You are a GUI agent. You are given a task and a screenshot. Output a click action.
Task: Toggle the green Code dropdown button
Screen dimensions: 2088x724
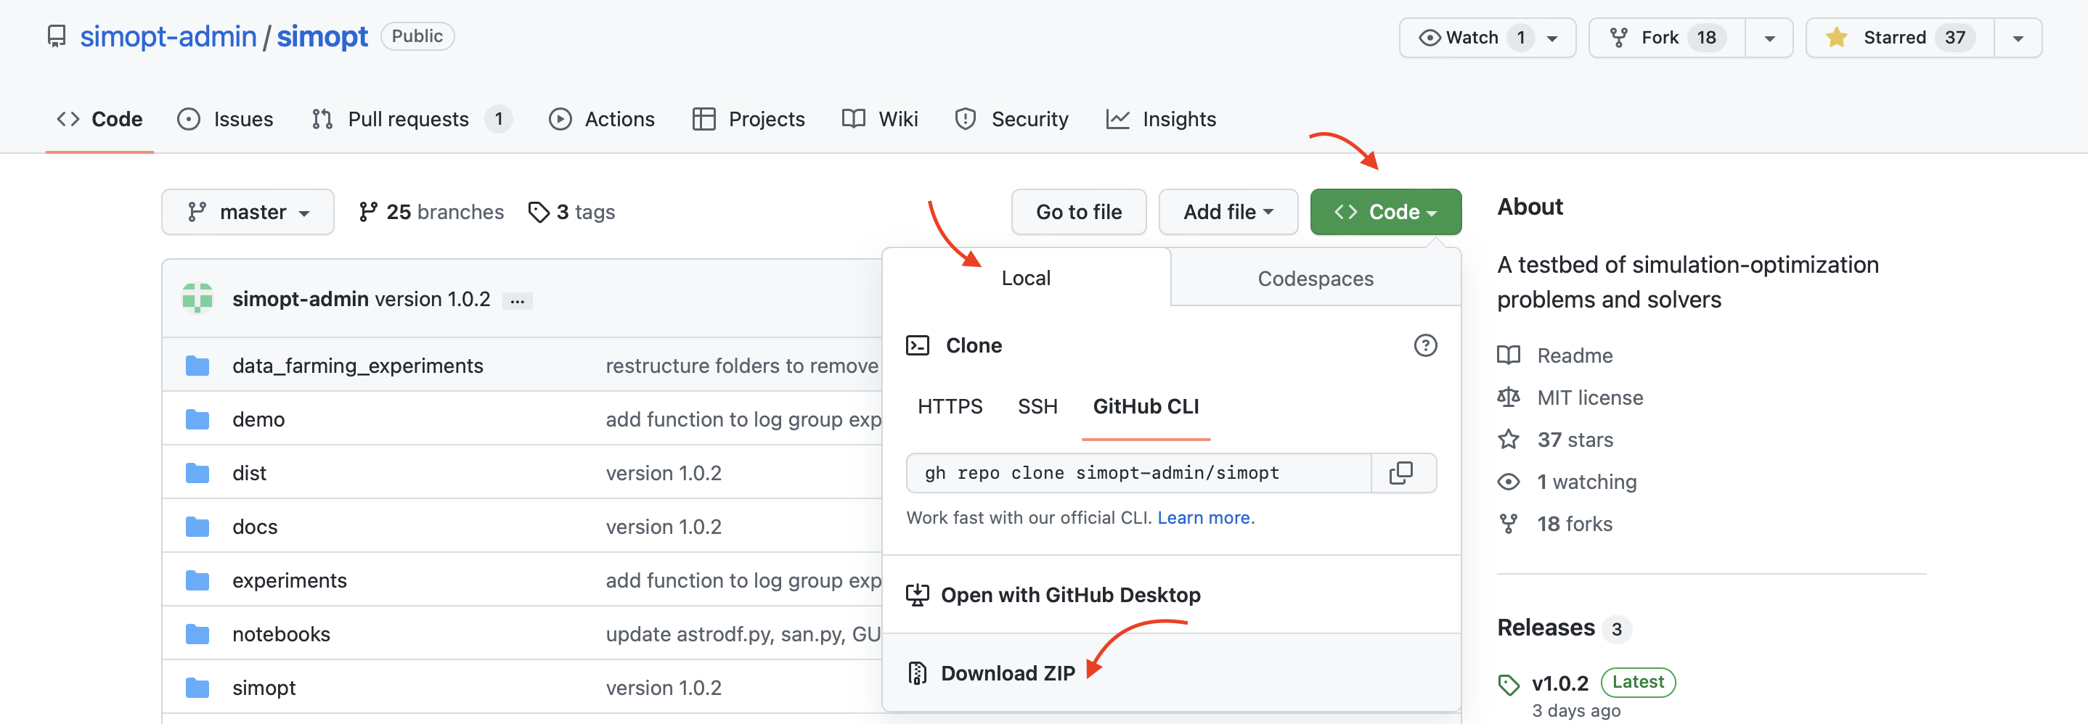[x=1385, y=212]
